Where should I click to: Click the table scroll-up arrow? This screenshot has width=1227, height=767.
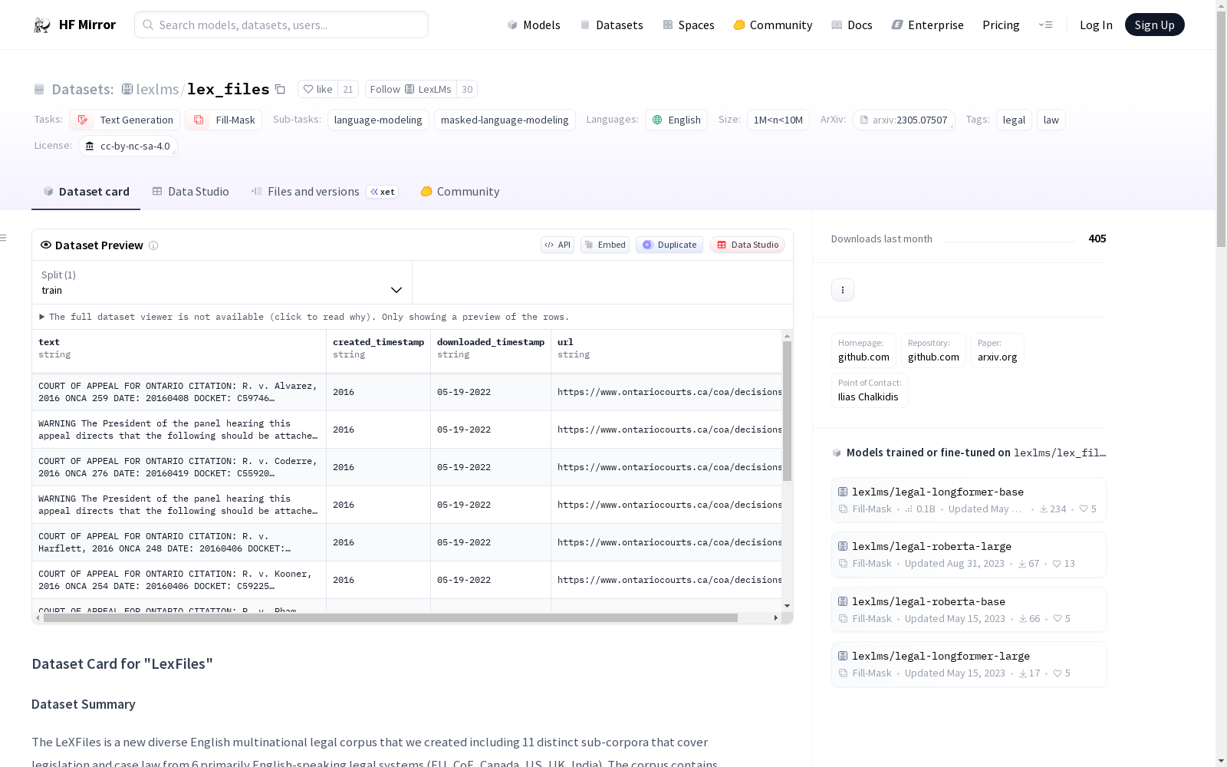(787, 336)
